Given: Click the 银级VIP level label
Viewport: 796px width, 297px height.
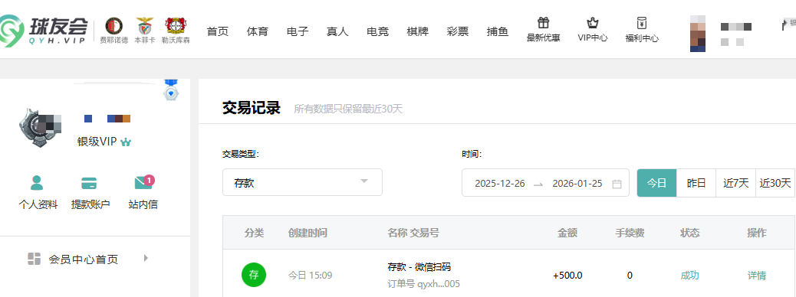Looking at the screenshot, I should click(97, 142).
